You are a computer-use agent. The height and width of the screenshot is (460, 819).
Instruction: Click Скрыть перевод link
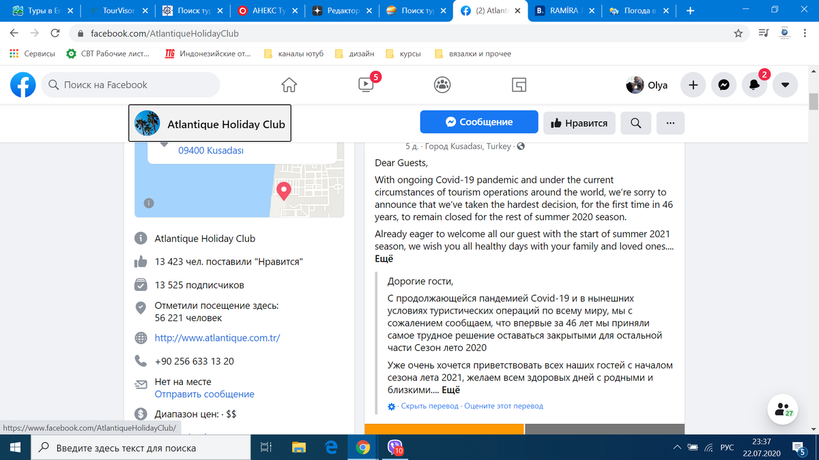(x=430, y=406)
